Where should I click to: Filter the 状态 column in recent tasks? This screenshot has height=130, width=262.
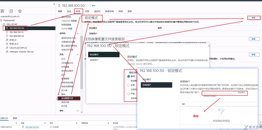(x=77, y=123)
